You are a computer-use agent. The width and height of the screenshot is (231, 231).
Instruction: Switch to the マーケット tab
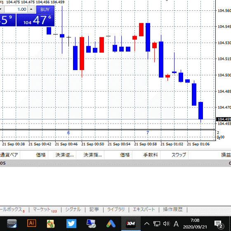tap(45, 210)
